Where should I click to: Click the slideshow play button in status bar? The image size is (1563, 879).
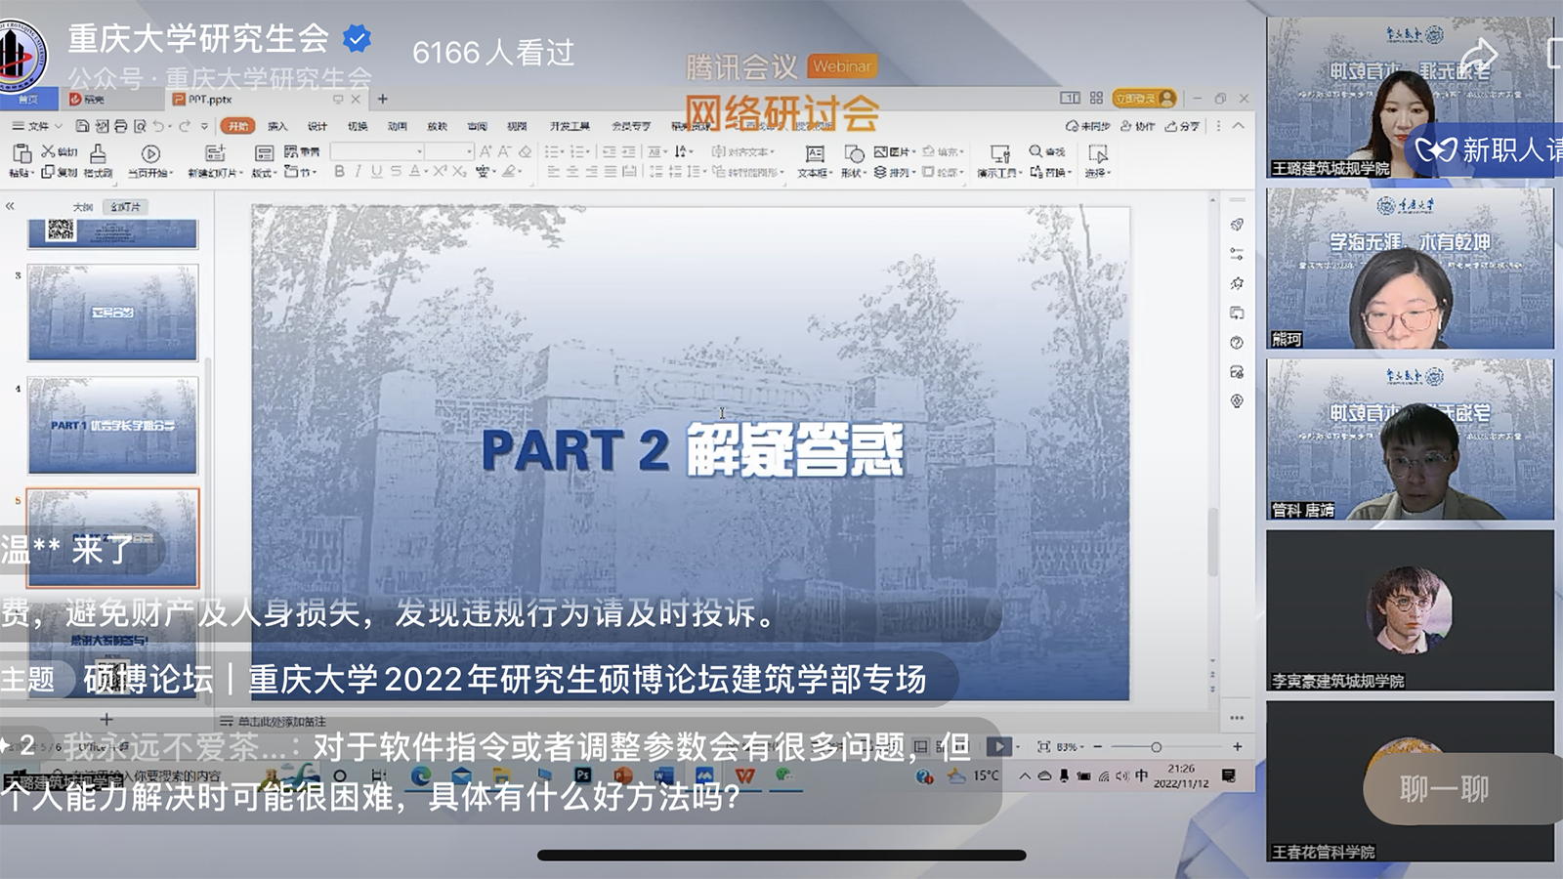tap(998, 747)
